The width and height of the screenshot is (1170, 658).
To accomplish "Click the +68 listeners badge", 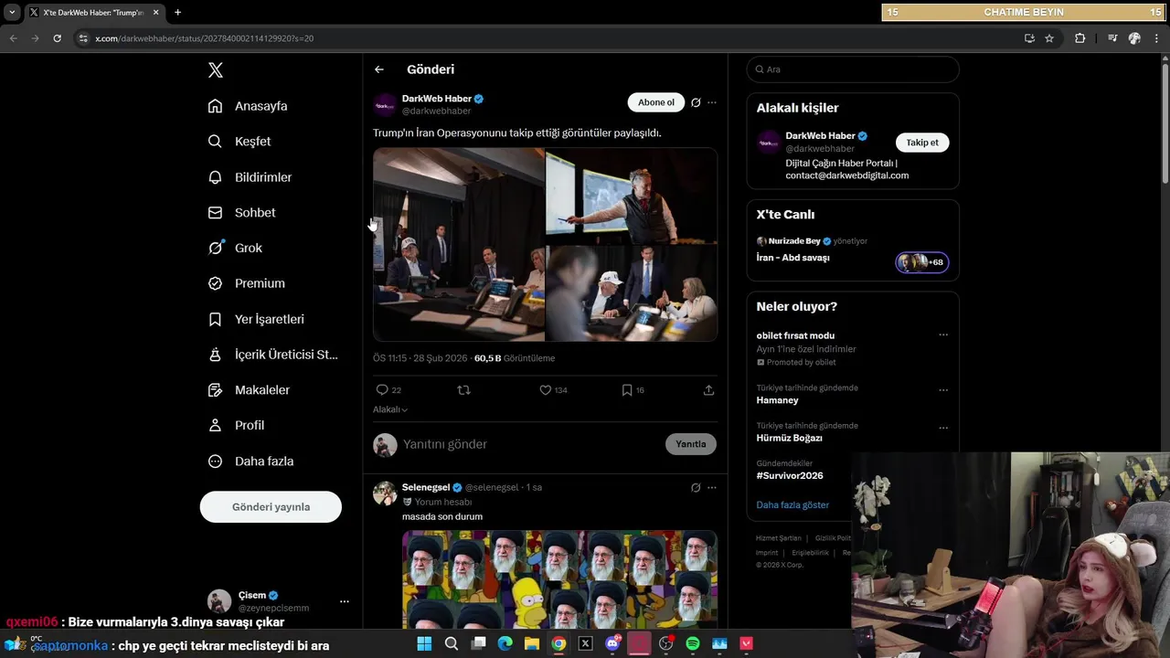I will point(922,262).
